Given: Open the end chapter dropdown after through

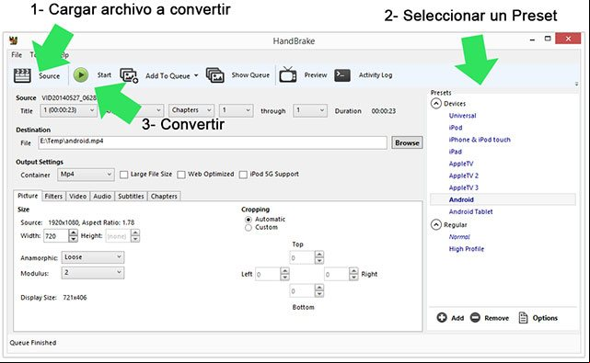Looking at the screenshot, I should (x=310, y=110).
